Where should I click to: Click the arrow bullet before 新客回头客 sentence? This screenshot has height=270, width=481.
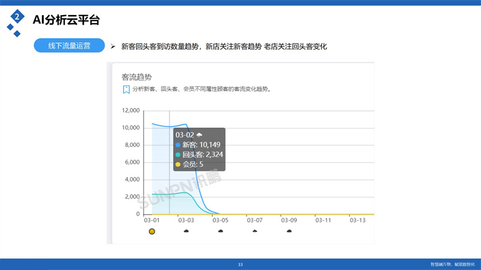pos(113,46)
